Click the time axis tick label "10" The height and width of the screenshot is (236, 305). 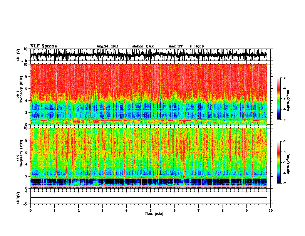271,211
